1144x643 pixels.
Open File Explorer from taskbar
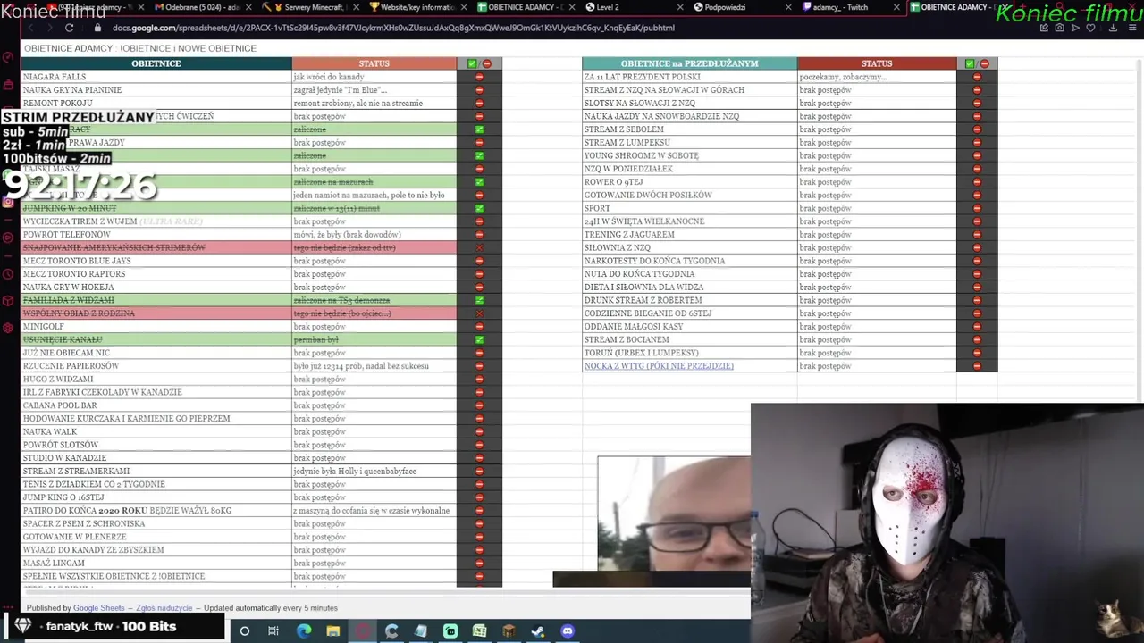[x=333, y=631]
